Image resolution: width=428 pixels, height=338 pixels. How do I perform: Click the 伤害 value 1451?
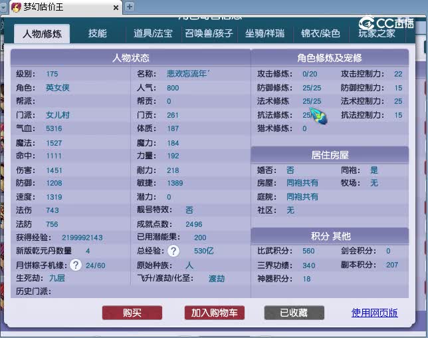pos(54,170)
